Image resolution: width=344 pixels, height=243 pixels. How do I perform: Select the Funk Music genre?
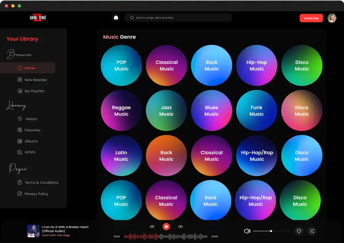pos(256,110)
